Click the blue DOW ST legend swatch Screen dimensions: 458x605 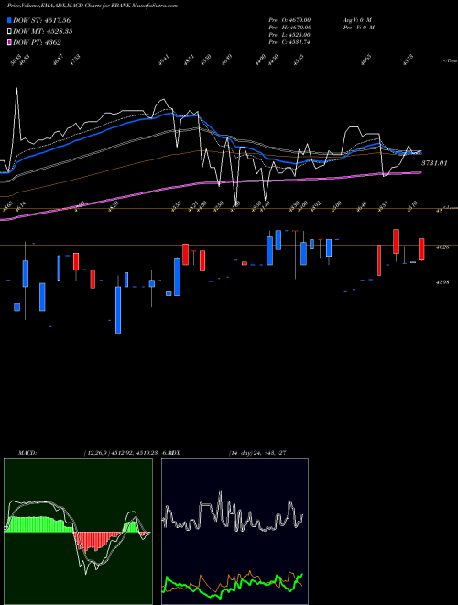click(x=9, y=20)
